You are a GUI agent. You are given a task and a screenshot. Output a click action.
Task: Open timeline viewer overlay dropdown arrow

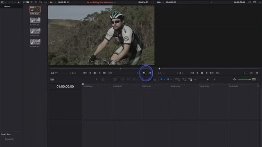pyautogui.click(x=163, y=73)
